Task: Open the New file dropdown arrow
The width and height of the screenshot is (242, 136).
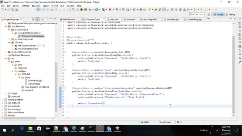Action: pos(5,10)
